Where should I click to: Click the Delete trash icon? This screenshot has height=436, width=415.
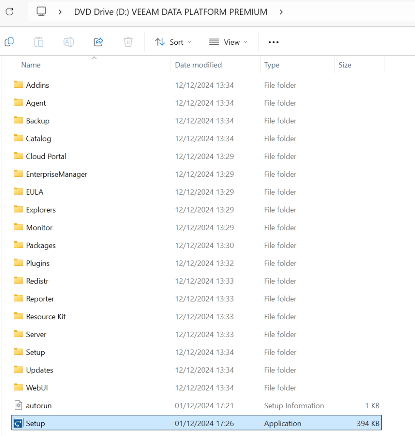[x=128, y=42]
